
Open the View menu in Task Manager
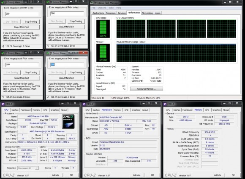pyautogui.click(x=111, y=8)
